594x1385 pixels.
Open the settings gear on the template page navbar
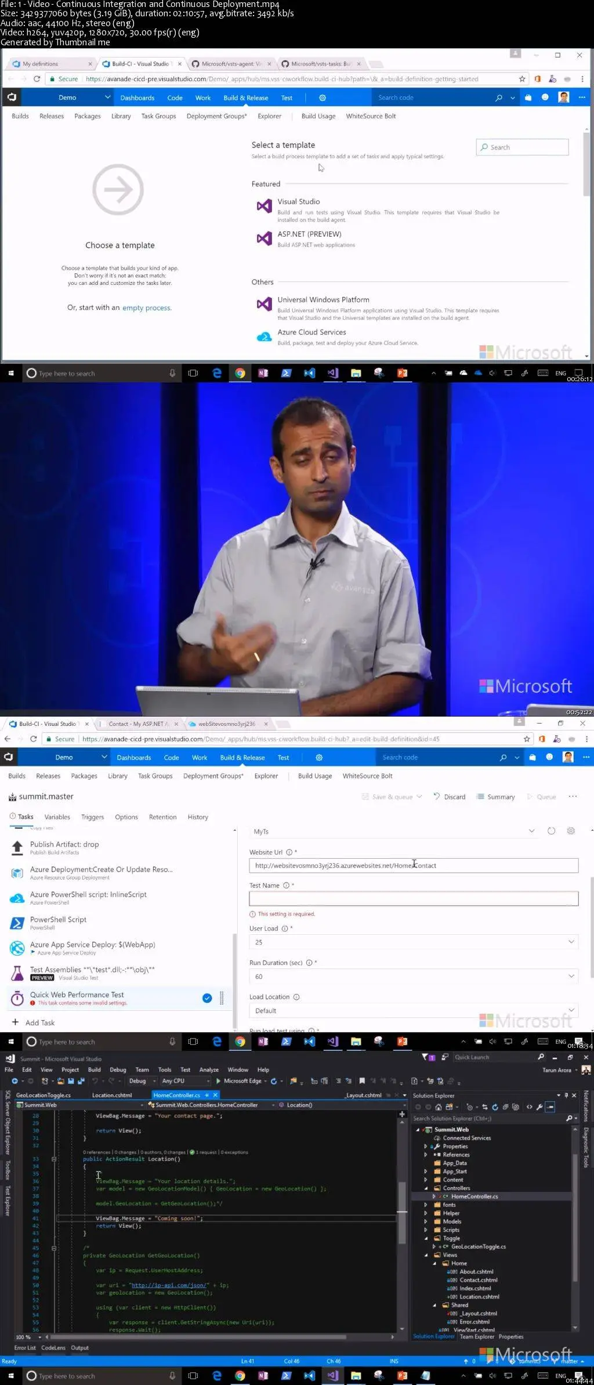tap(323, 98)
